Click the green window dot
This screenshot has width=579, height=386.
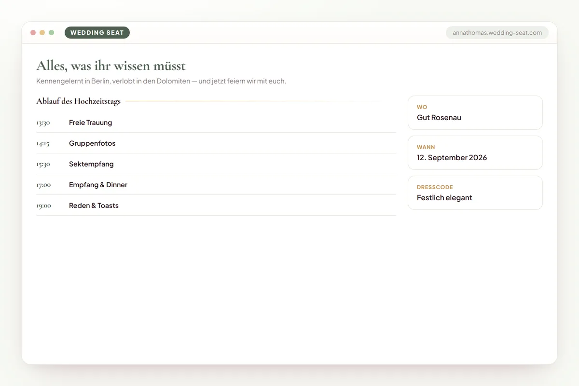[x=52, y=33]
